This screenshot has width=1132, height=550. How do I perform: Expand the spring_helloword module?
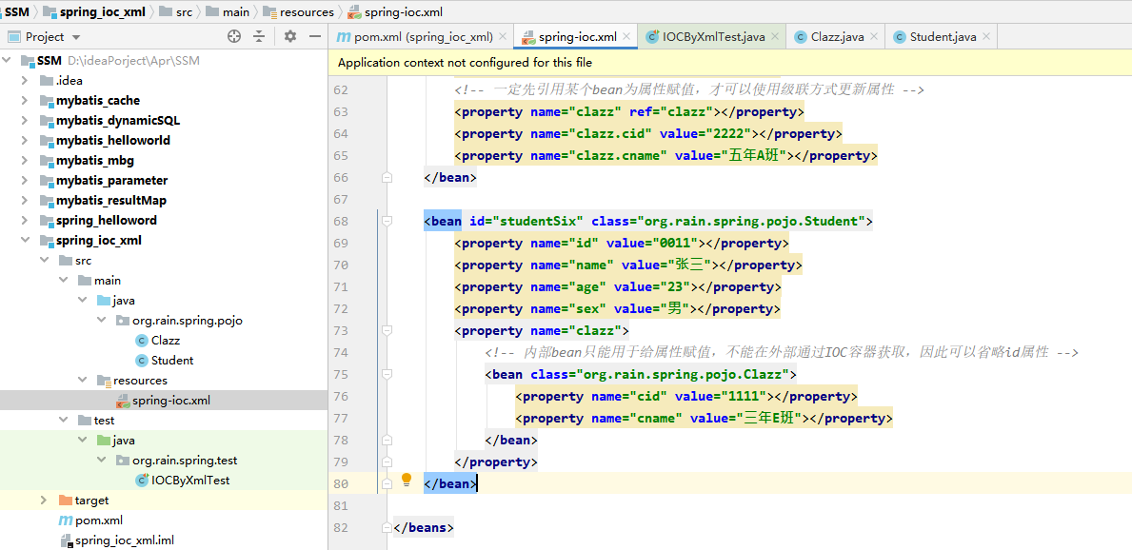[25, 220]
